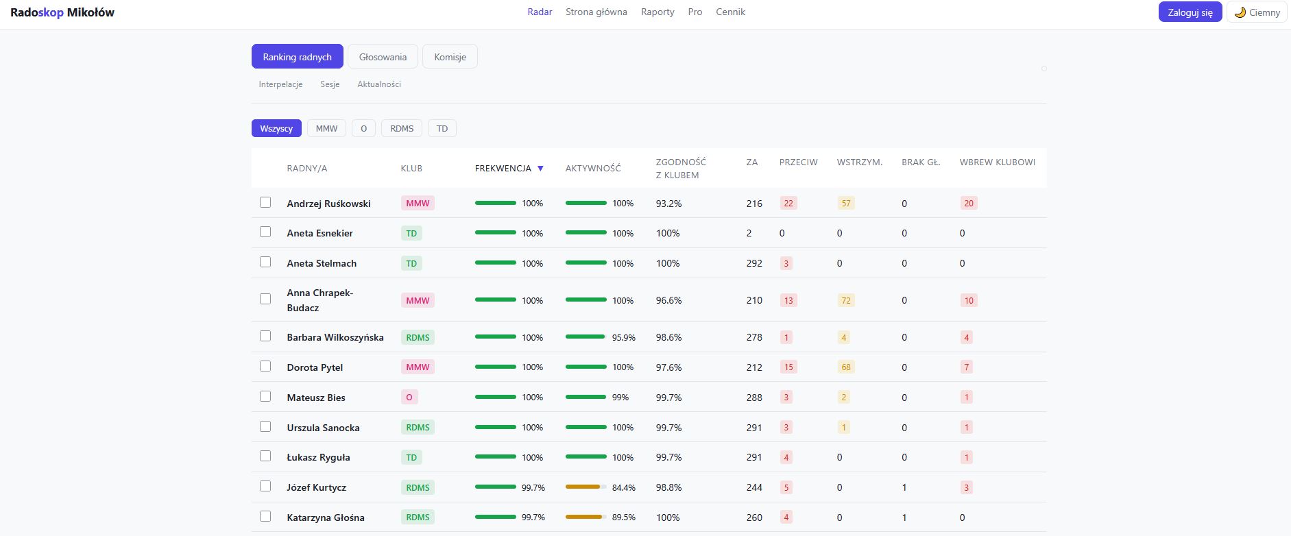Click the 22 votes-against badge for Andrzej Ruśkowski
This screenshot has width=1291, height=536.
[788, 204]
